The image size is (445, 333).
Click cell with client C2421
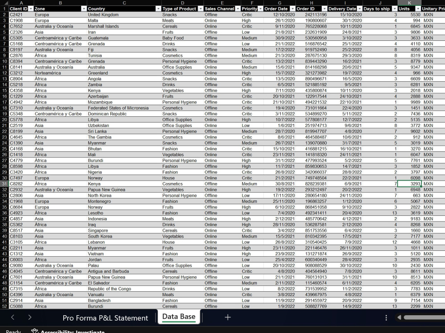tap(21, 15)
